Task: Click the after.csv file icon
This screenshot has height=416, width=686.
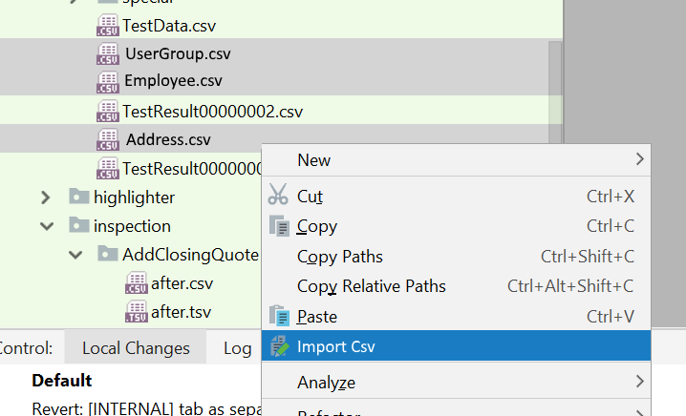Action: 137,283
